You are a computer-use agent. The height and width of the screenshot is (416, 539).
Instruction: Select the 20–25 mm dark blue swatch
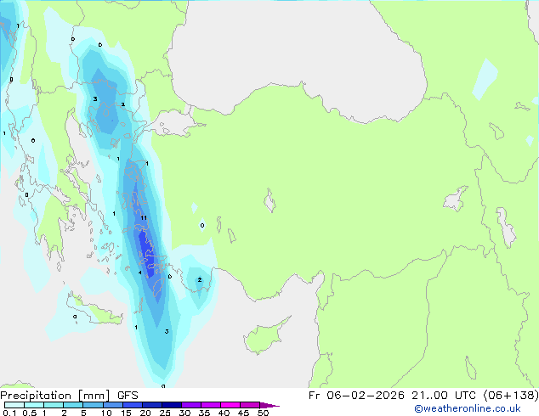coord(152,405)
